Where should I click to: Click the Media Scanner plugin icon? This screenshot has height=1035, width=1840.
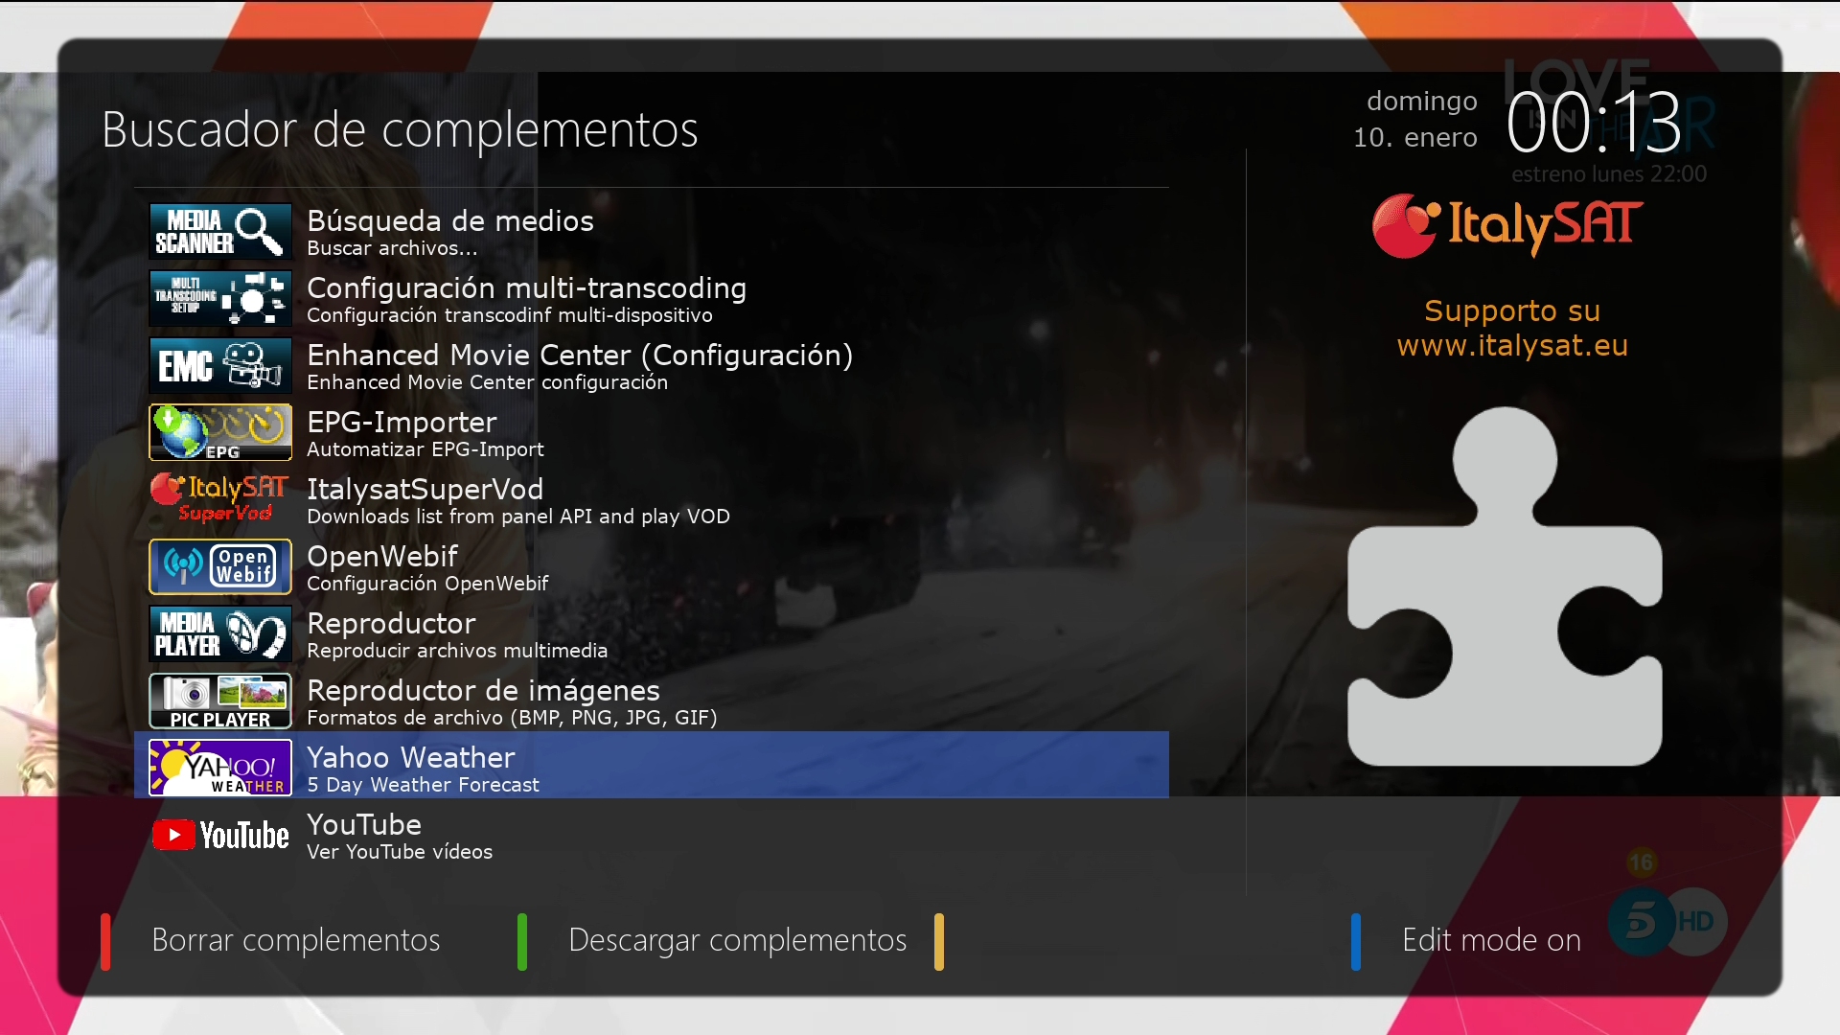220,231
